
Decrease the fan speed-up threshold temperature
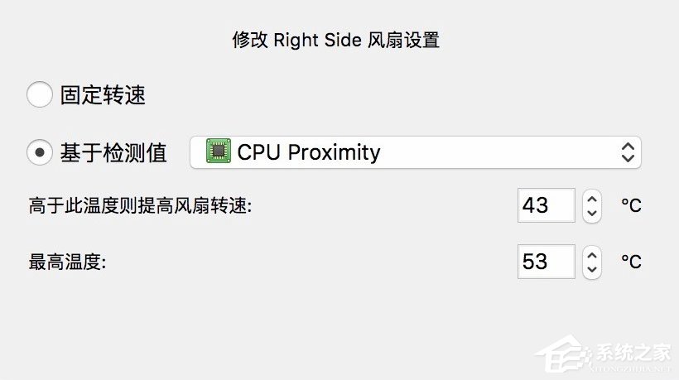[591, 213]
